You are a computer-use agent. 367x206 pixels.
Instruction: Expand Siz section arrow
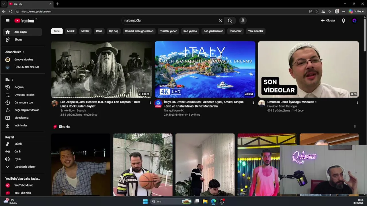tap(13, 80)
